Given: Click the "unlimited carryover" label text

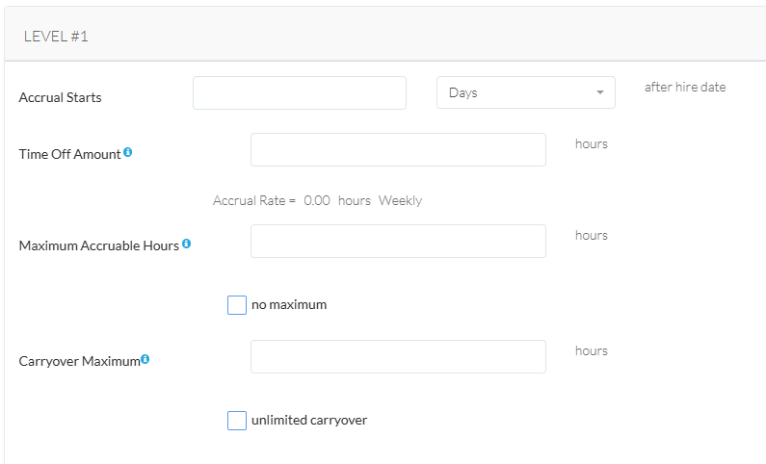Looking at the screenshot, I should [309, 421].
